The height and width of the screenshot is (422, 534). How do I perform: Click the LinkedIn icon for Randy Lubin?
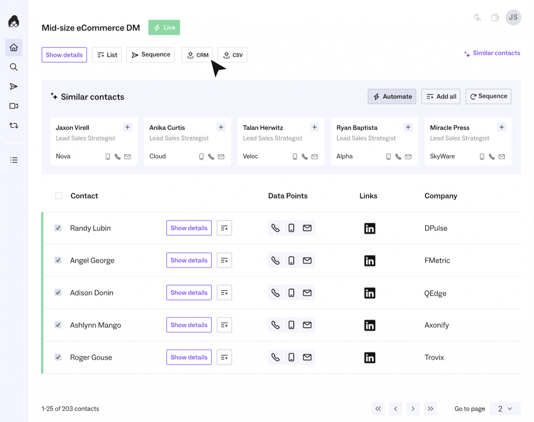tap(370, 229)
